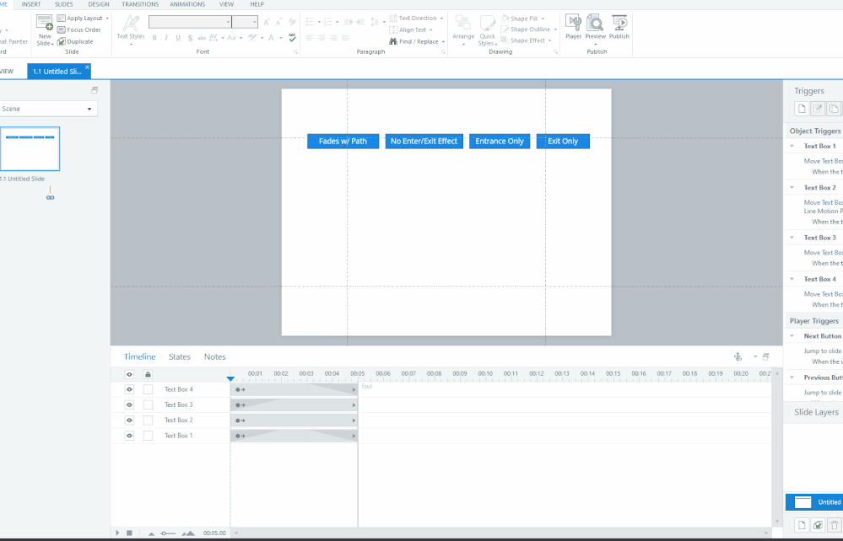Create a new trigger in Triggers panel
This screenshot has width=843, height=541.
[802, 109]
